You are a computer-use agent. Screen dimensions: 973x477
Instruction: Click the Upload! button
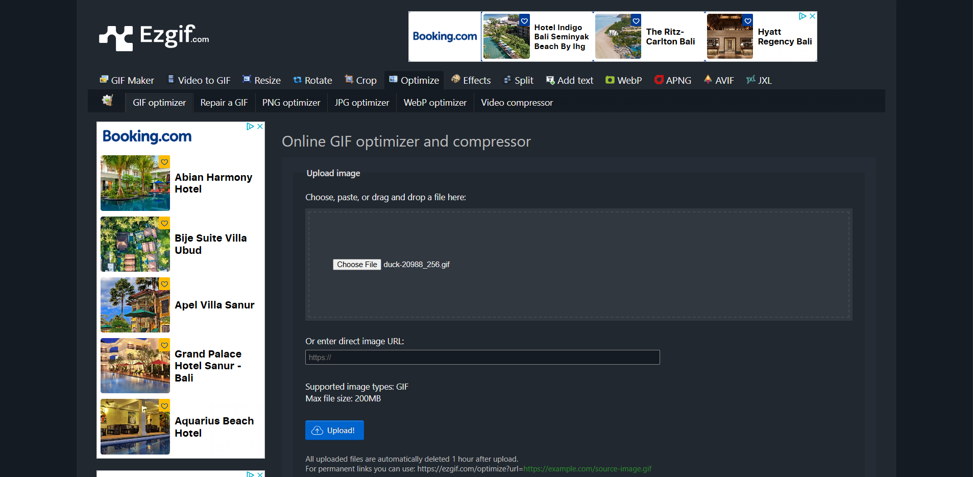pyautogui.click(x=334, y=430)
